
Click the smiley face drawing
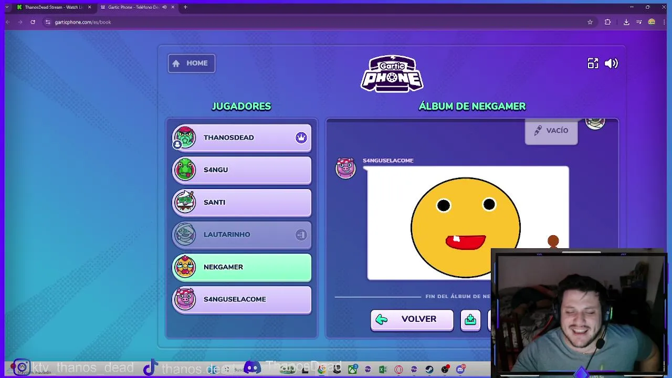[466, 227]
